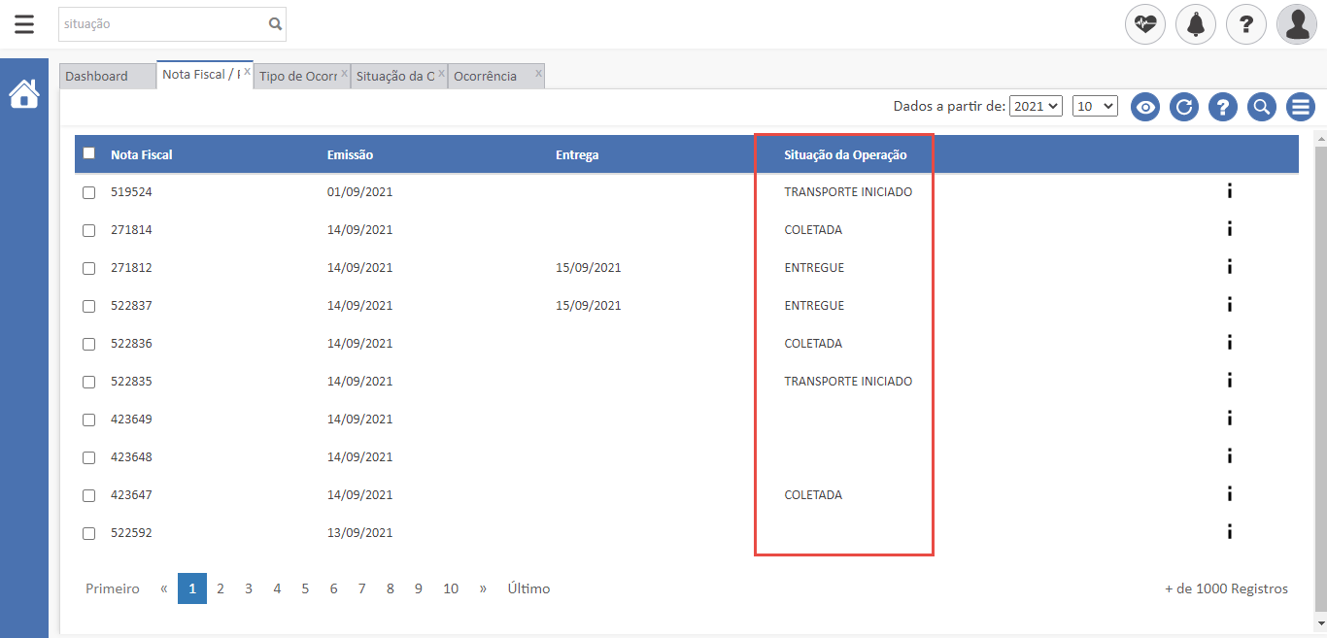Open the year 2021 dropdown
1327x638 pixels.
(x=1036, y=107)
